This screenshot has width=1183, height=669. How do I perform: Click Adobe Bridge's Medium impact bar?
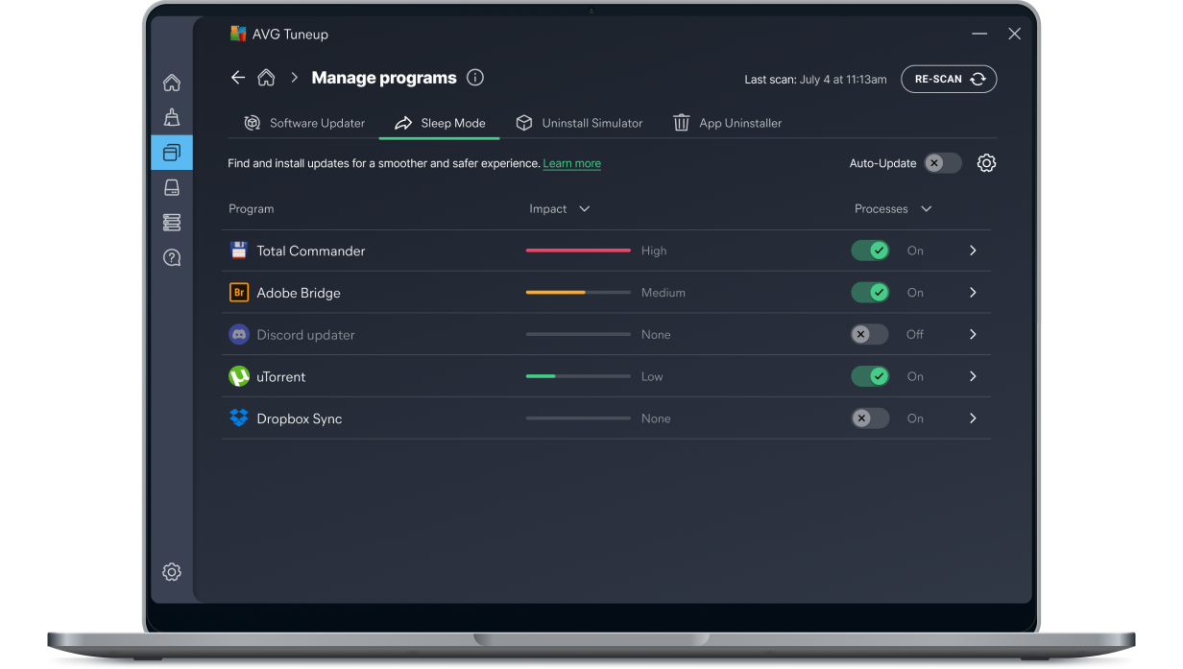[x=578, y=292]
